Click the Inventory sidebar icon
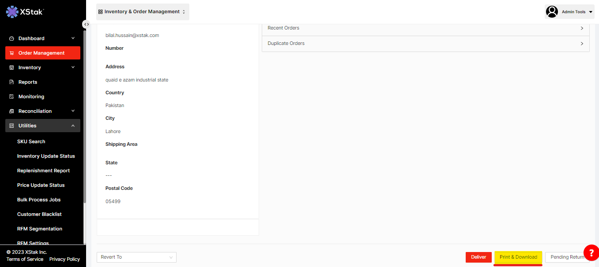 coord(12,68)
